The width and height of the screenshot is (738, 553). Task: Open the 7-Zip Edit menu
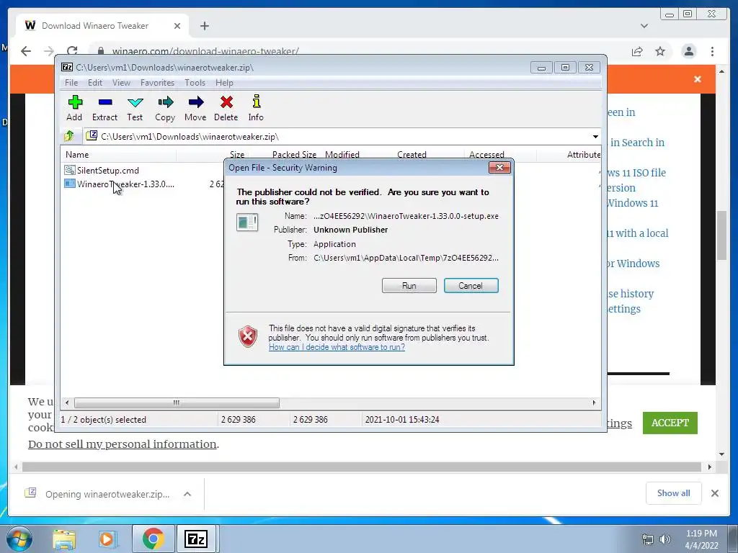(x=95, y=83)
